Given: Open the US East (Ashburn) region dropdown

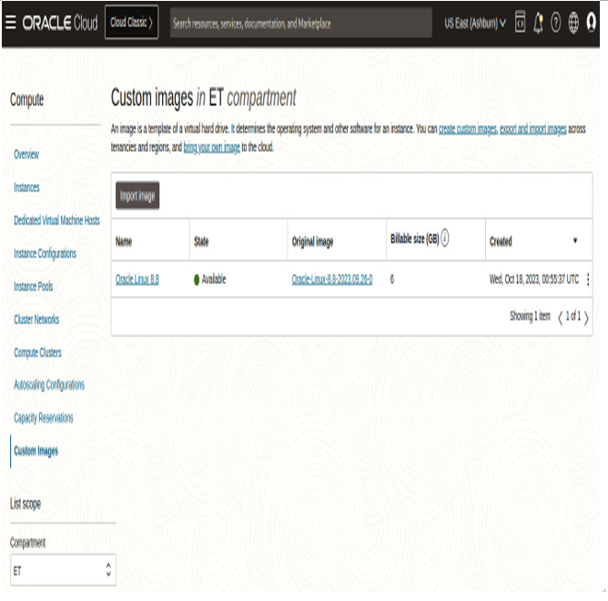Looking at the screenshot, I should (x=475, y=24).
